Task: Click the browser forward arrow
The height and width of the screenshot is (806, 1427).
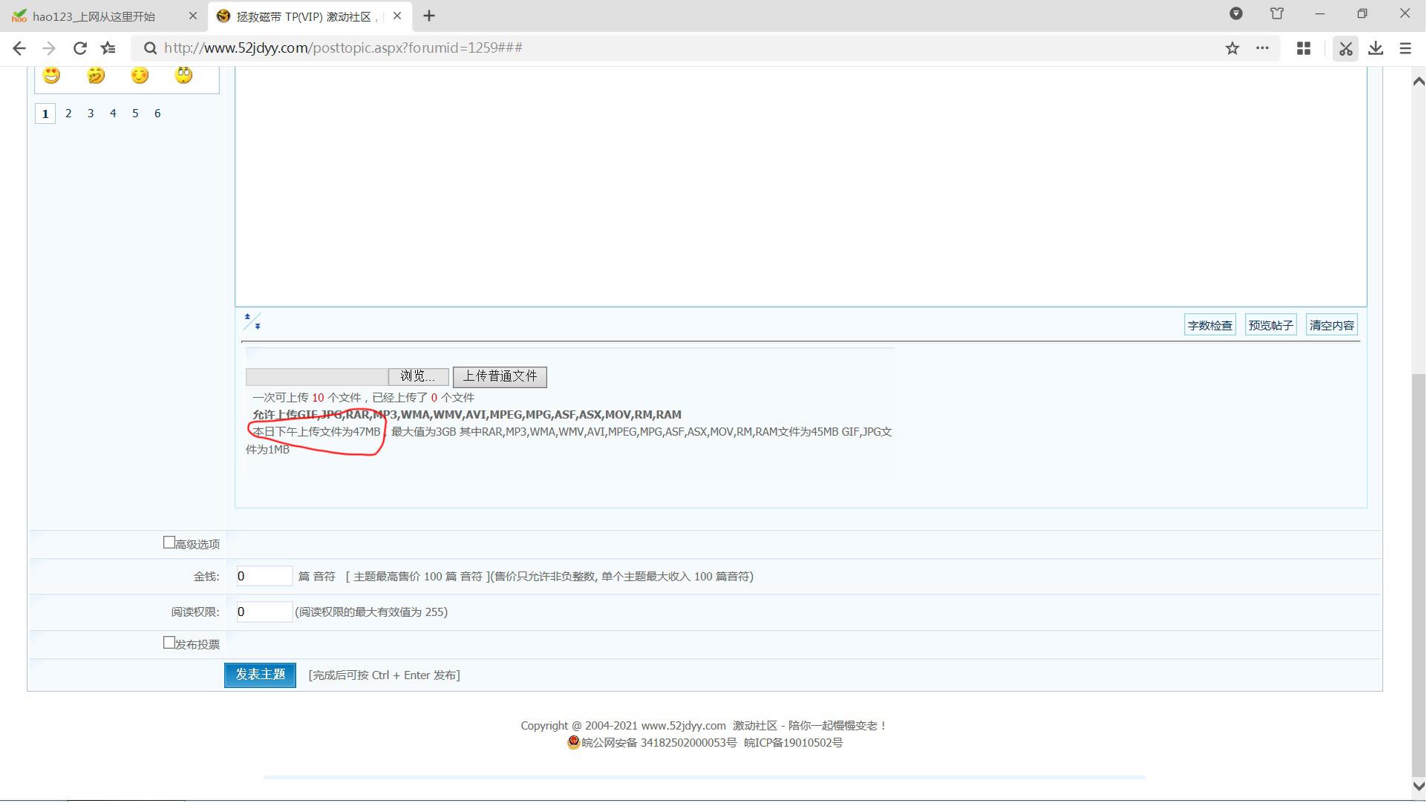Action: point(49,48)
